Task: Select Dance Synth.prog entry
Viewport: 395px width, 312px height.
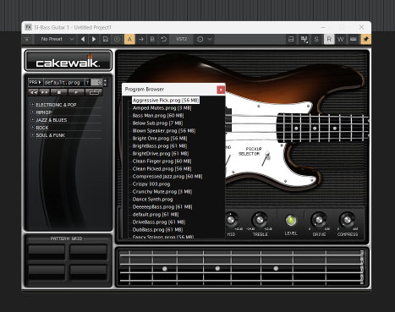Action: 152,200
